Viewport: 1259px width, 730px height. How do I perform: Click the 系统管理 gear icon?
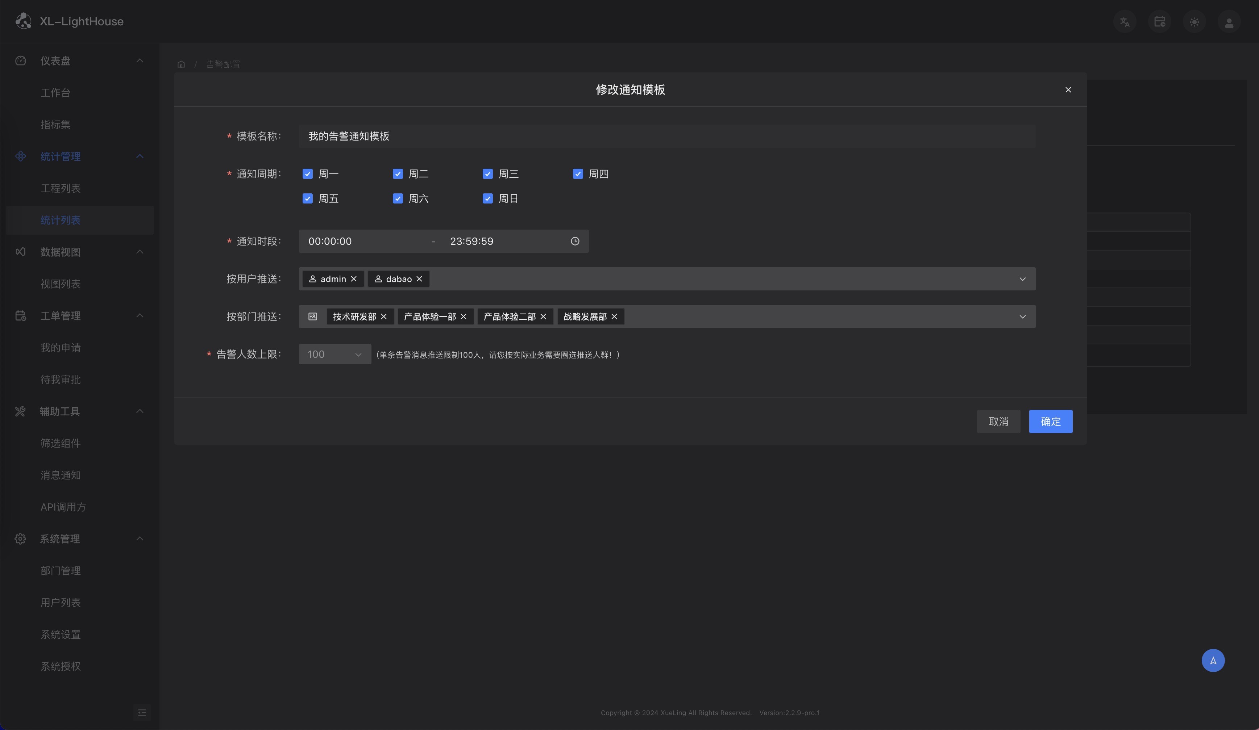tap(21, 539)
